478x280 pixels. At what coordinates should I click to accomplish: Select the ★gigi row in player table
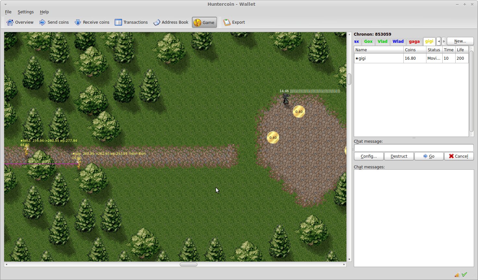pyautogui.click(x=411, y=58)
